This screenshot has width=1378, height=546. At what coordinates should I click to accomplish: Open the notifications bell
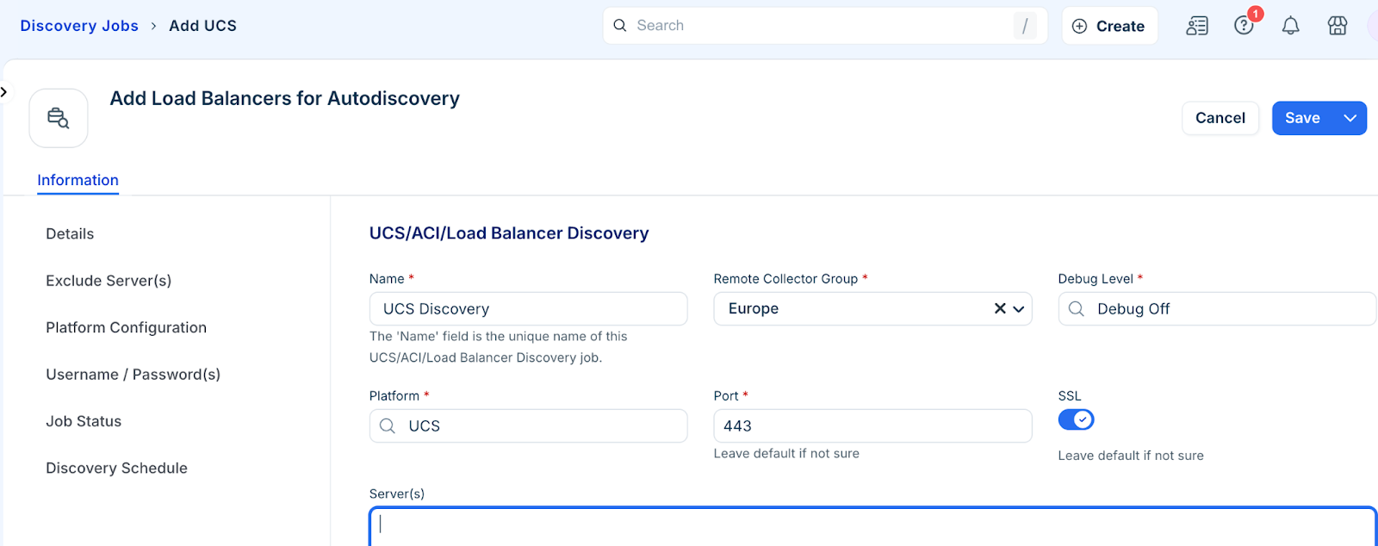(x=1290, y=26)
